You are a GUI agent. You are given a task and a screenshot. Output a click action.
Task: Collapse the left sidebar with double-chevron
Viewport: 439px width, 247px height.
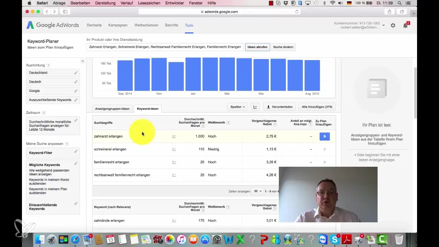coord(83,61)
